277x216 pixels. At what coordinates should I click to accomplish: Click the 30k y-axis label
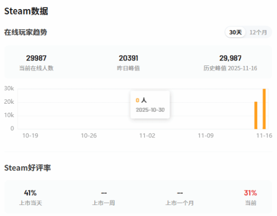click(x=9, y=88)
